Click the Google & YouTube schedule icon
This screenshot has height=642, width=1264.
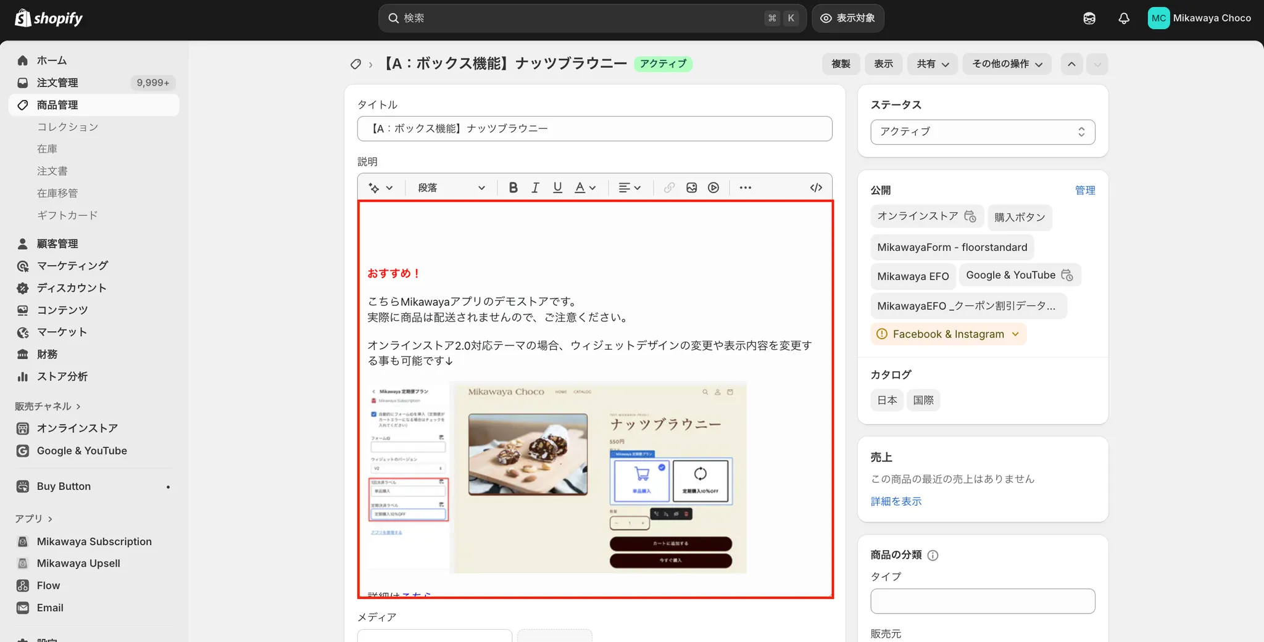coord(1067,275)
